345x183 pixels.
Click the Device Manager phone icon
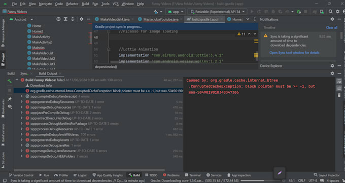(322, 12)
